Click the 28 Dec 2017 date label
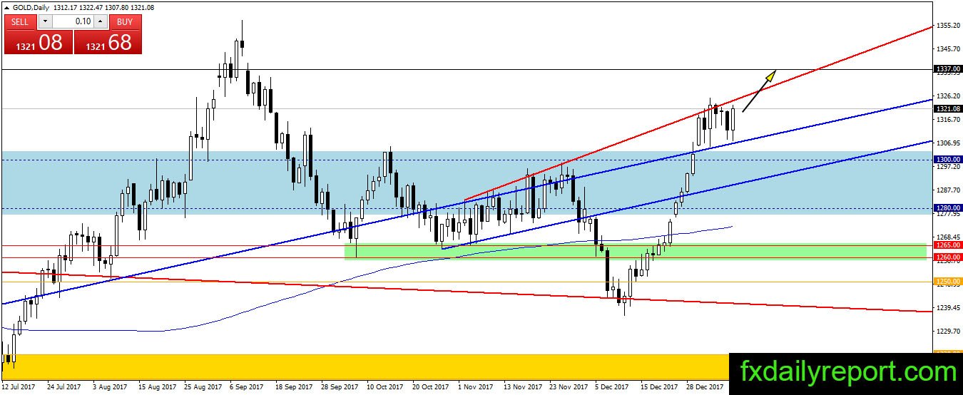Screen dimensions: 963x395 [706, 387]
